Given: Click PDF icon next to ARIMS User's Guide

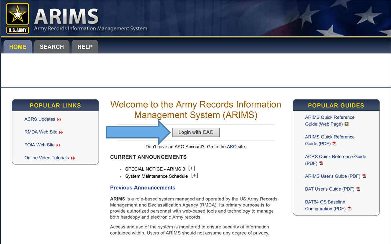Looking at the screenshot, I should (364, 176).
